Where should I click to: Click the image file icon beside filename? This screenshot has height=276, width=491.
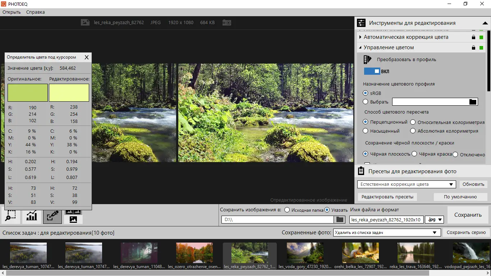tap(85, 22)
